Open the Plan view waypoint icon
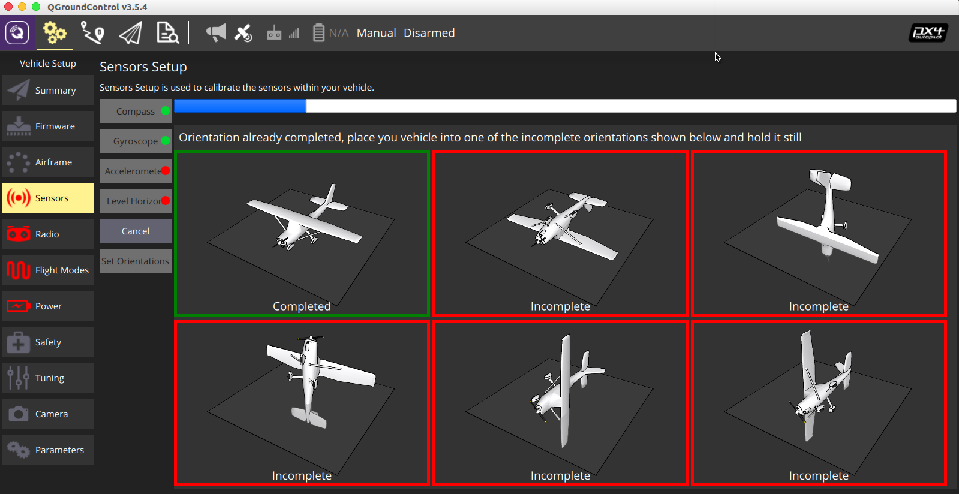The width and height of the screenshot is (959, 494). click(92, 32)
